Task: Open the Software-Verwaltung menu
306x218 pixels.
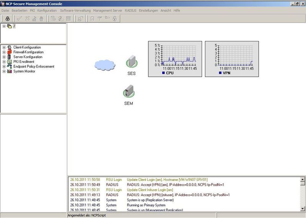Action: coord(75,11)
